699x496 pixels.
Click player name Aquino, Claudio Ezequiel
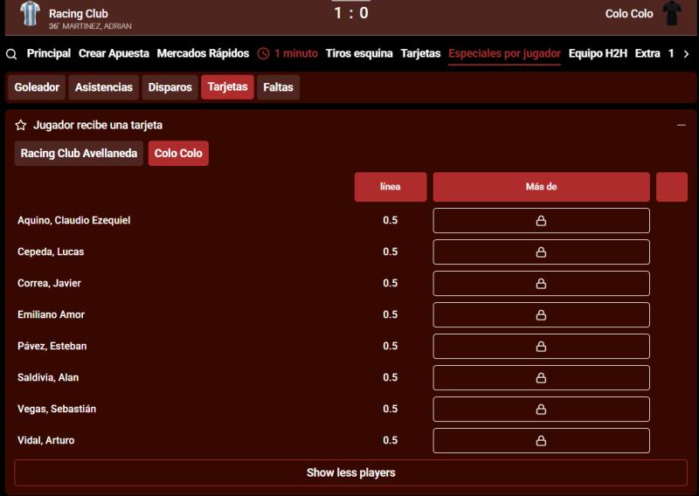74,220
